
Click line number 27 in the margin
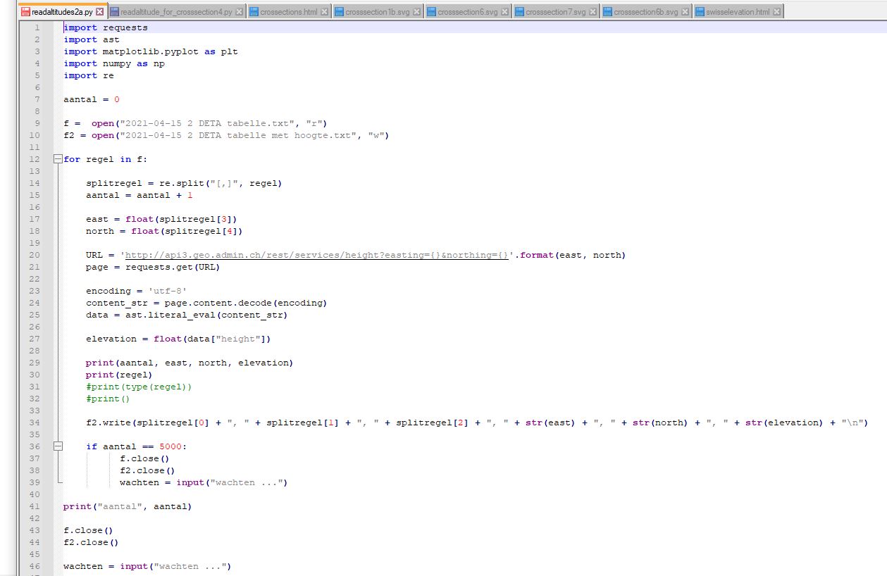point(35,339)
